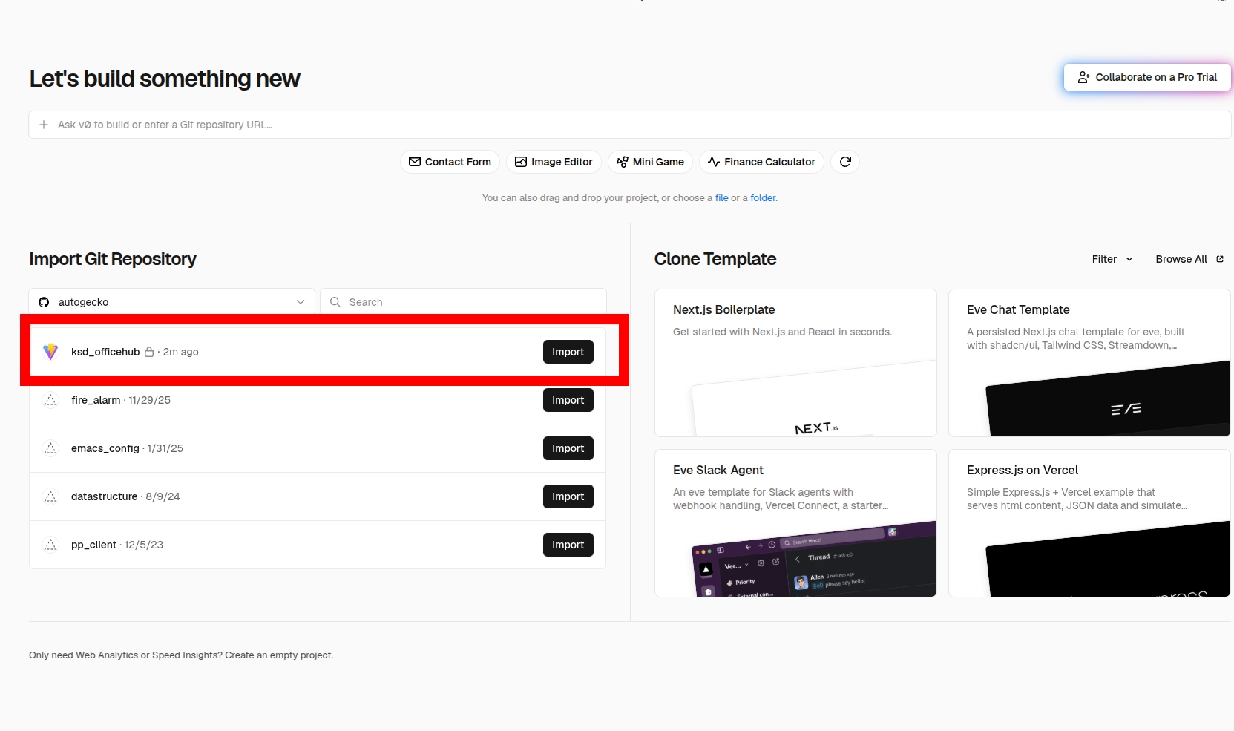Screen dimensions: 1234x731
Task: Choose the Image Editor suggestion
Action: [554, 162]
